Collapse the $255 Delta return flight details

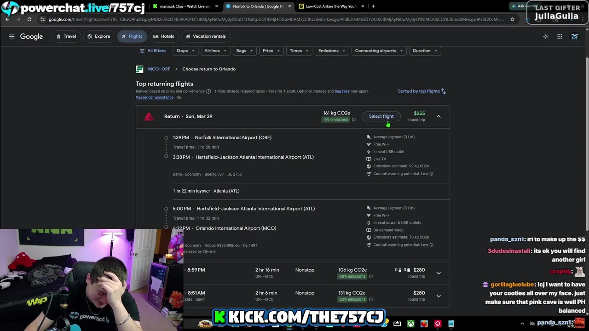[439, 116]
